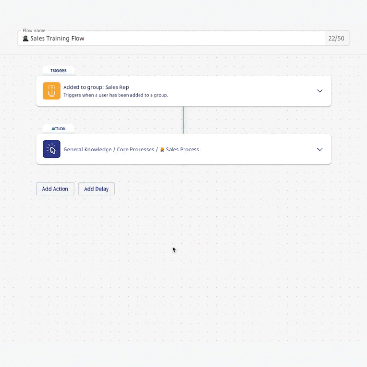The height and width of the screenshot is (367, 367).
Task: Expand the Added to group trigger card
Action: 320,91
